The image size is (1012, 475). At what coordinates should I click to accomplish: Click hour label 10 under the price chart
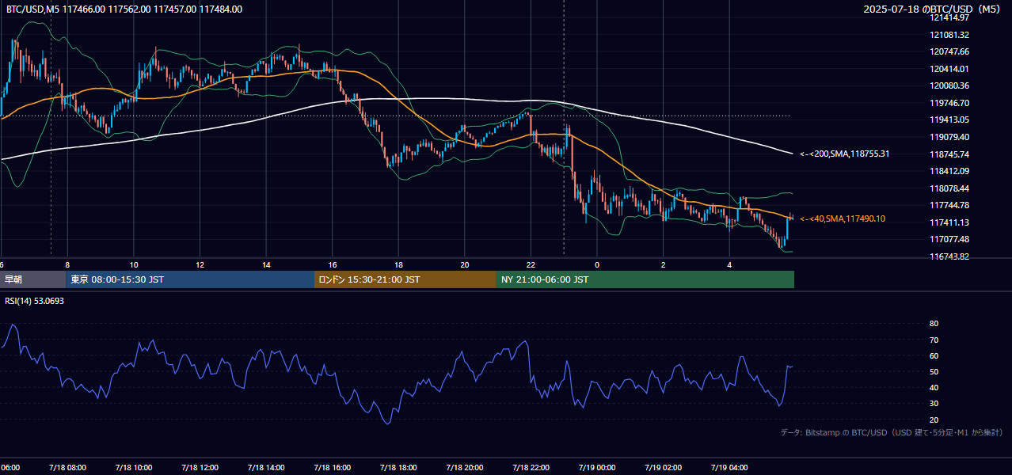click(134, 265)
